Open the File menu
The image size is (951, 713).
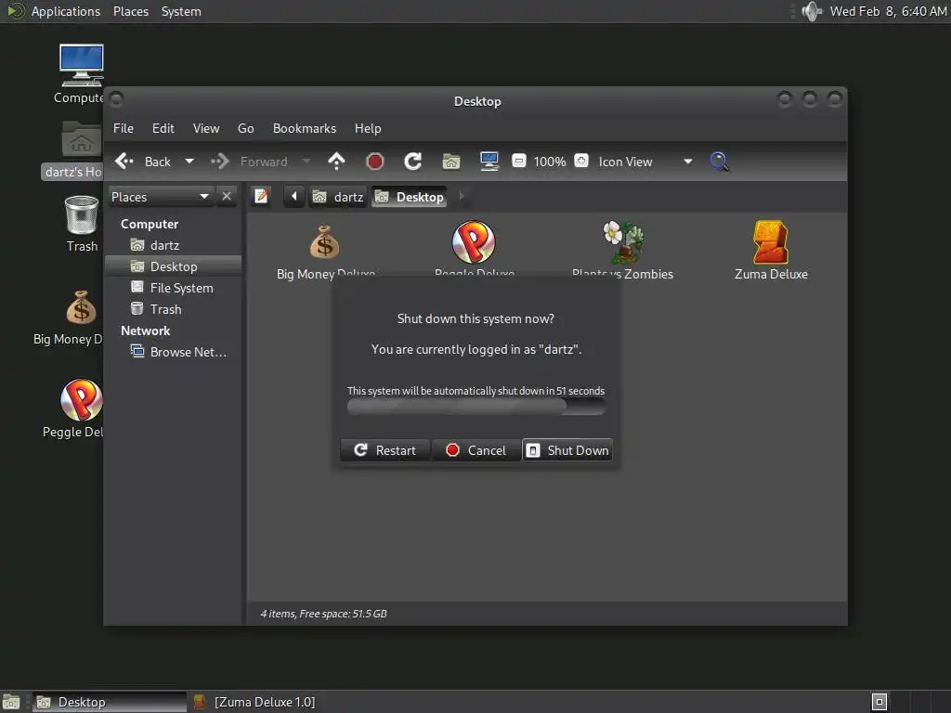tap(124, 128)
